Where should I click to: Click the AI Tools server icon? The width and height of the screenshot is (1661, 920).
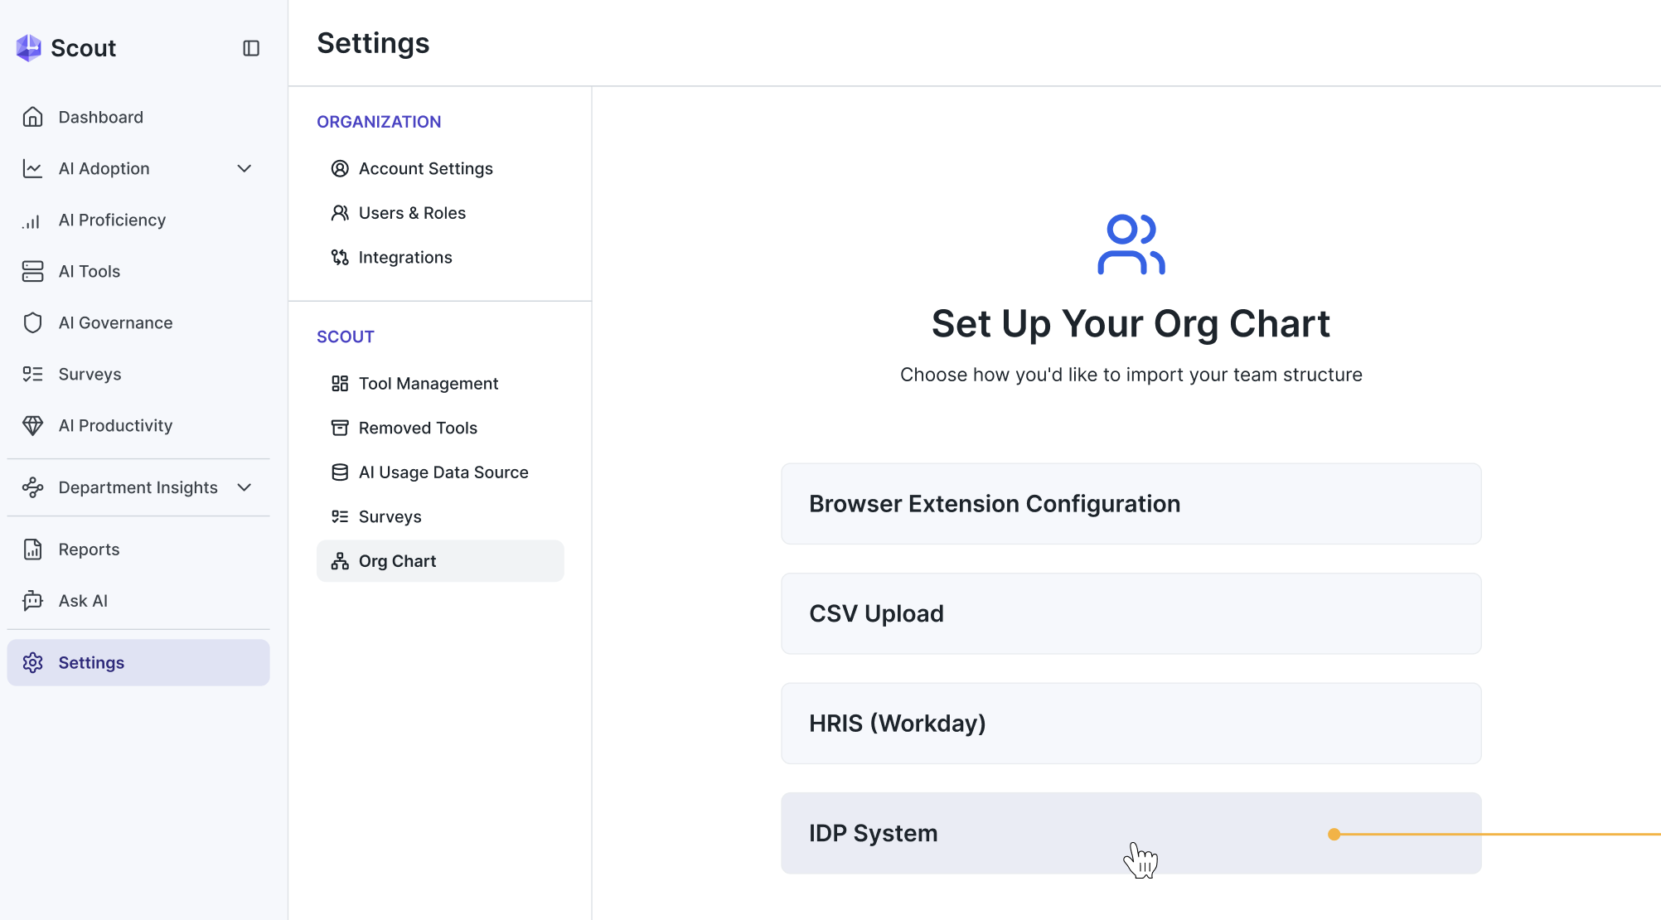32,271
